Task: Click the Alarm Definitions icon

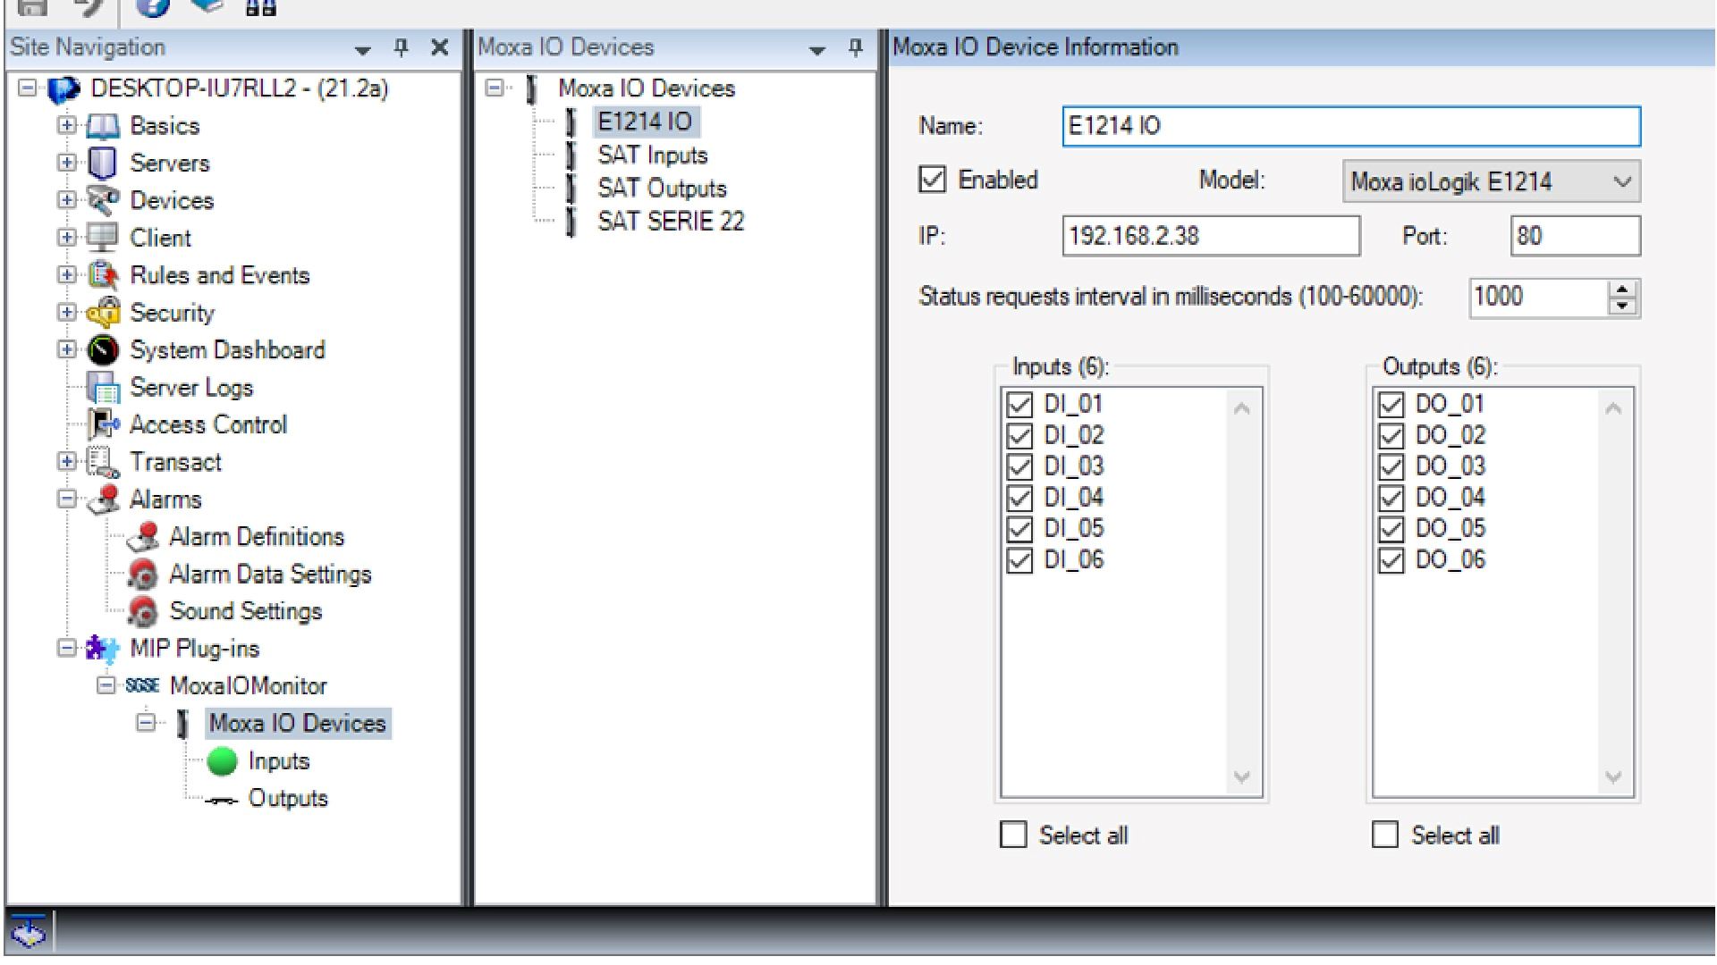Action: 143,537
